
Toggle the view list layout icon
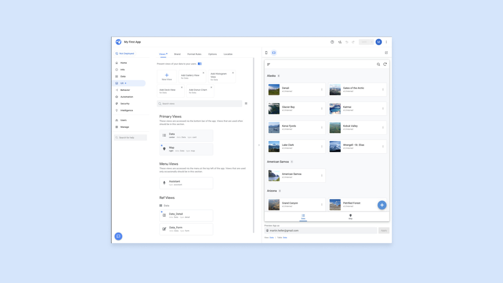(x=246, y=103)
